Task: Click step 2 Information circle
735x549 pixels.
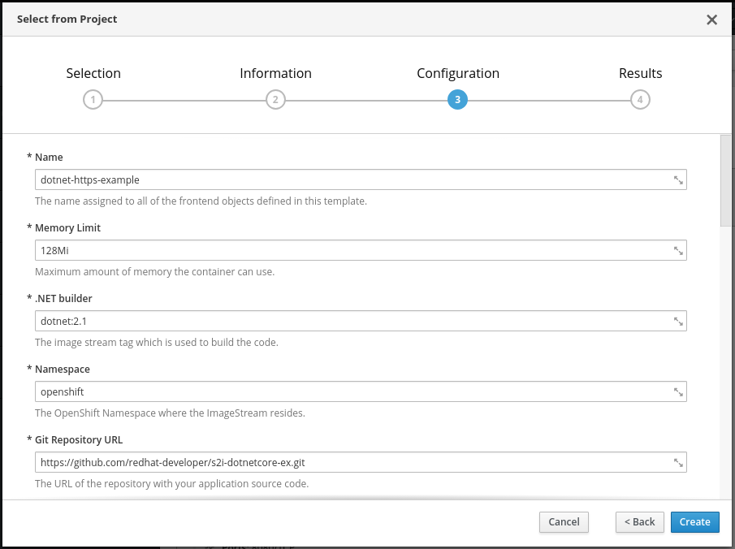Action: (275, 100)
